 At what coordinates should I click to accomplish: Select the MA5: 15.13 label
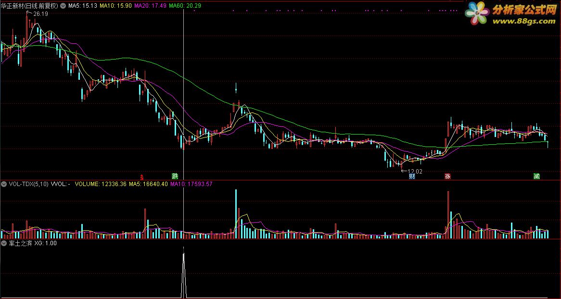click(x=83, y=6)
